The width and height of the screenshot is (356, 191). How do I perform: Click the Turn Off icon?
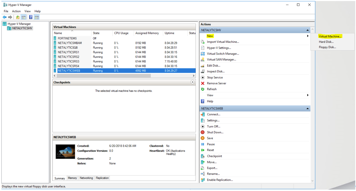[203, 127]
